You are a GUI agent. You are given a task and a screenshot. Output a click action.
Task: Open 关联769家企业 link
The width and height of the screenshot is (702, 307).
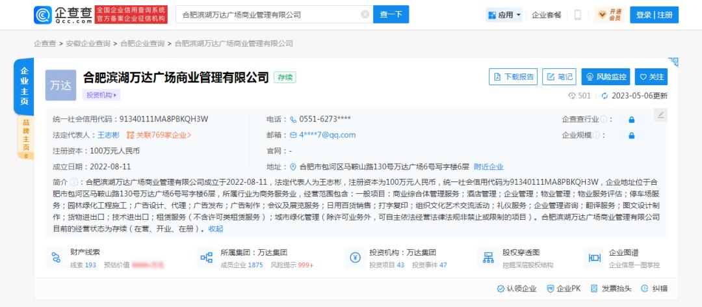tap(159, 135)
